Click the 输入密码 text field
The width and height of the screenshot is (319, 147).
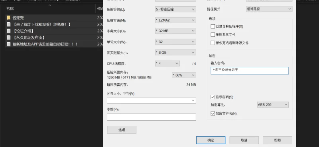tap(250, 71)
